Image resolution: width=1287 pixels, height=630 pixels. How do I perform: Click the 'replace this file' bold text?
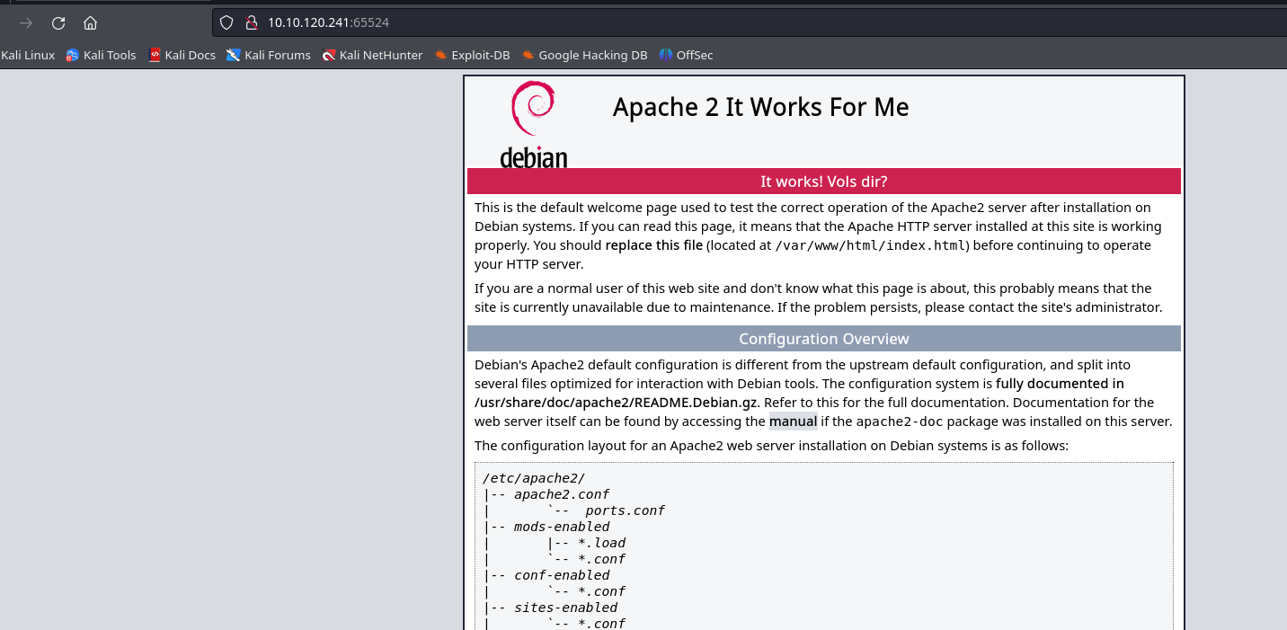click(654, 245)
